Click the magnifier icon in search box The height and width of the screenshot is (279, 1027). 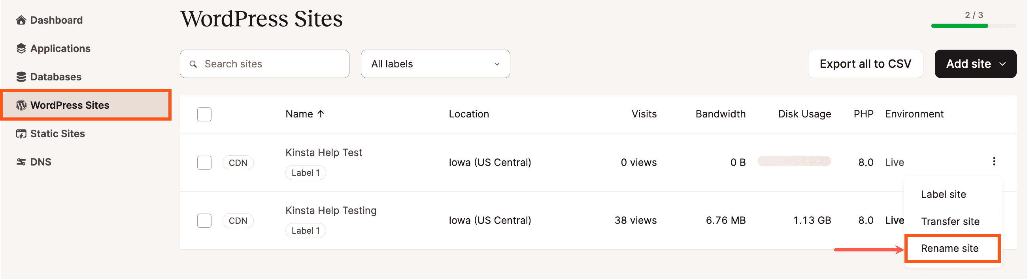coord(193,64)
